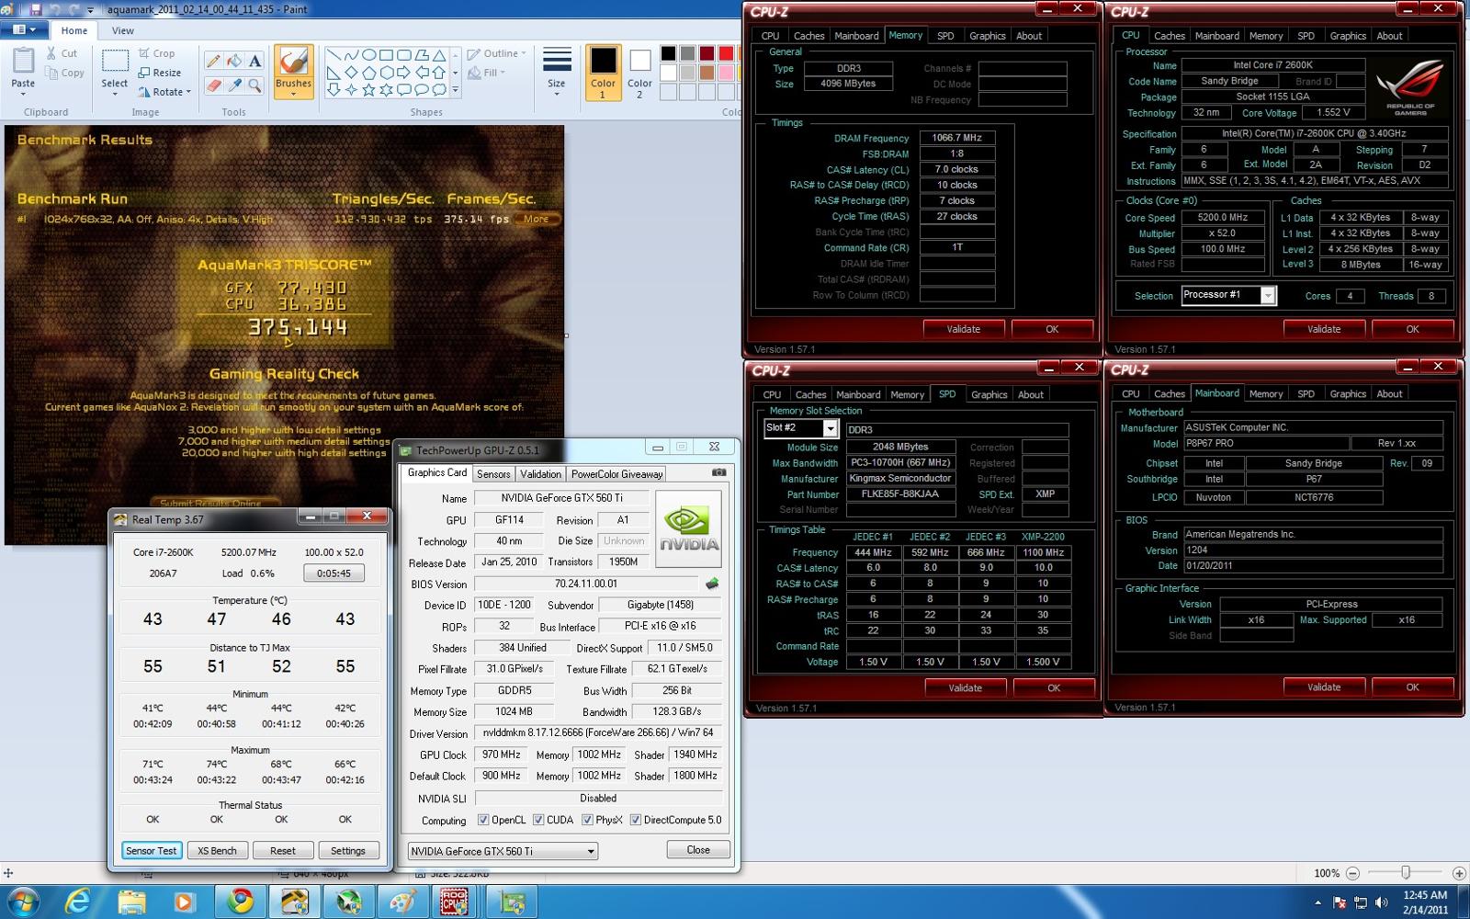Toggle the PhysX checkbox in GPU-Z
The height and width of the screenshot is (919, 1470).
point(587,820)
